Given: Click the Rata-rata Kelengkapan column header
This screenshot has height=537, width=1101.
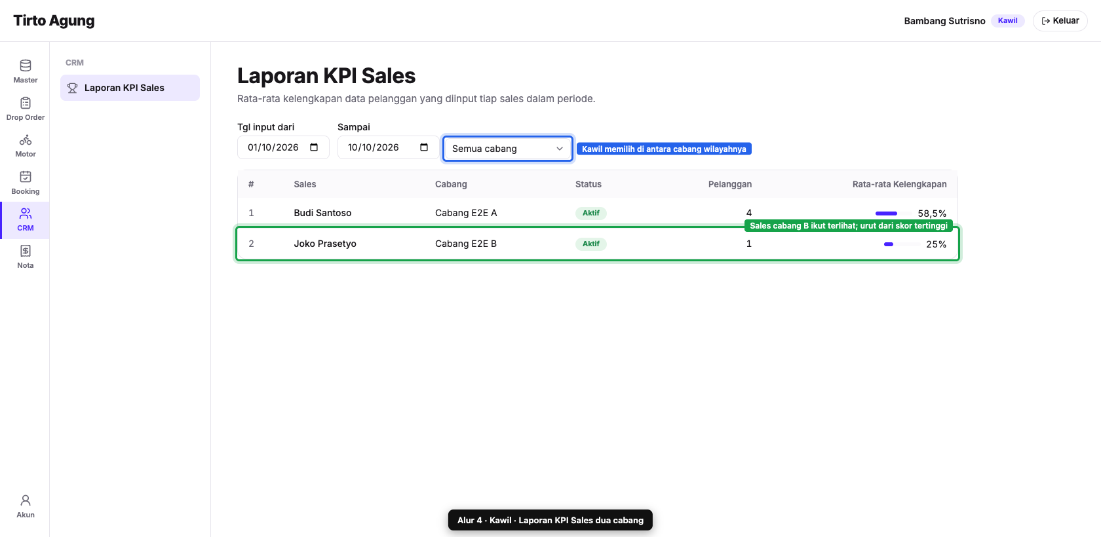Looking at the screenshot, I should pos(899,184).
